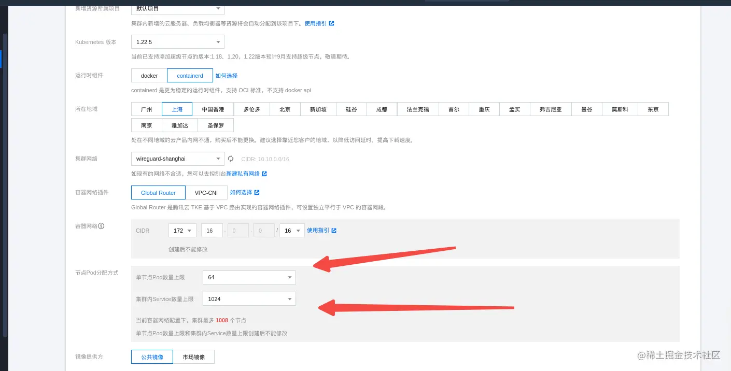Pick 弗吉尼亚 region
This screenshot has height=371, width=731.
pyautogui.click(x=551, y=109)
